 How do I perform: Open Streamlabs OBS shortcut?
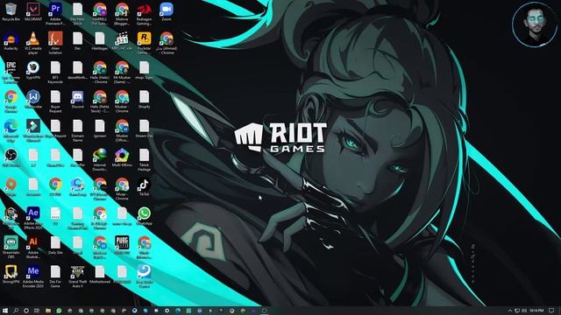pyautogui.click(x=11, y=247)
